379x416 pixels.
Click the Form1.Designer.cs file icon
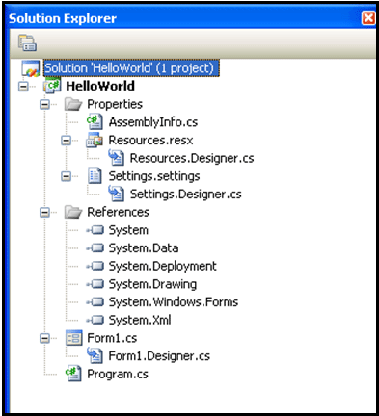(x=95, y=355)
